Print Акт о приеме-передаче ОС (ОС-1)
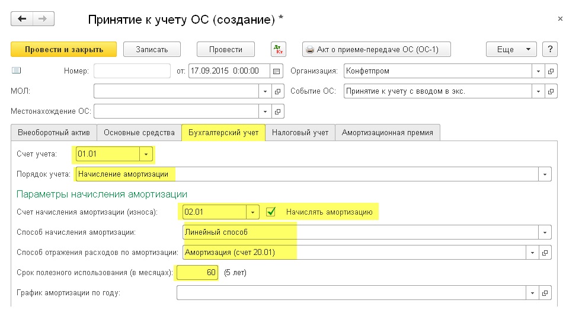 pyautogui.click(x=377, y=49)
